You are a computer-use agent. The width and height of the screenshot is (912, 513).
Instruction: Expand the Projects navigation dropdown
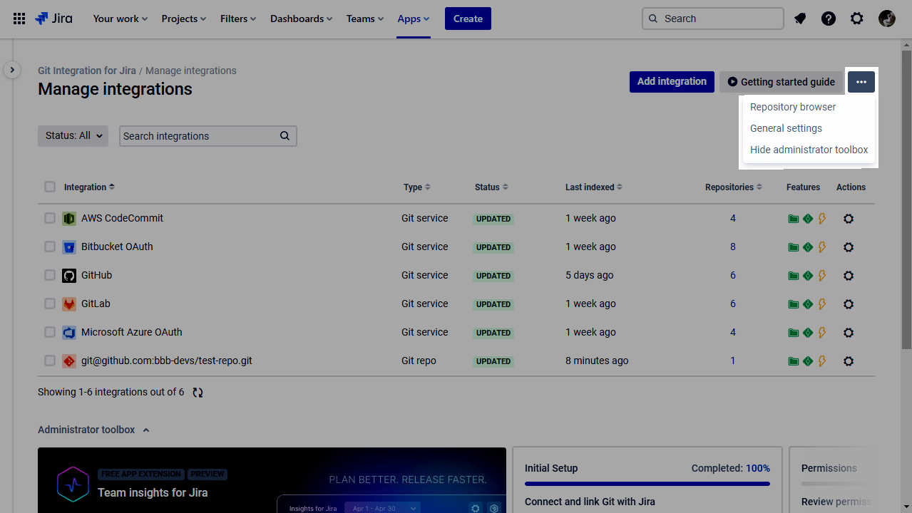184,19
